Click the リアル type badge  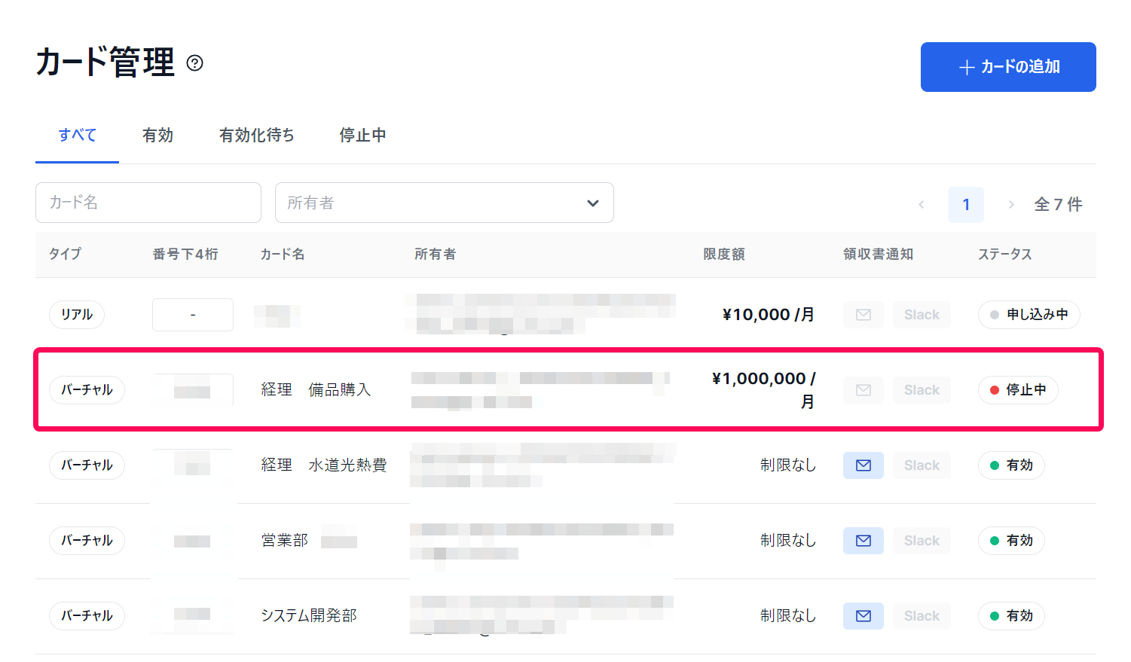(x=77, y=315)
